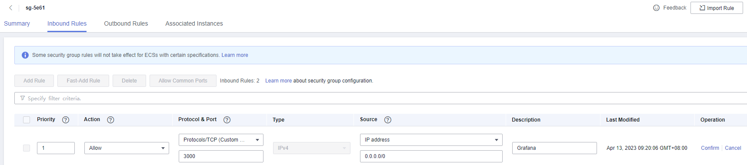Image resolution: width=747 pixels, height=165 pixels.
Task: Open the Associated Instances tab
Action: tap(194, 23)
